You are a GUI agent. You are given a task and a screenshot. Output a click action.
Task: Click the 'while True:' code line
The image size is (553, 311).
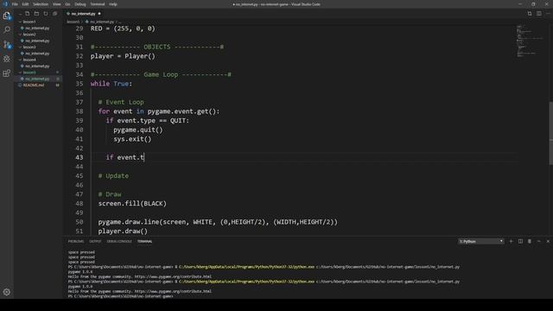tap(111, 84)
